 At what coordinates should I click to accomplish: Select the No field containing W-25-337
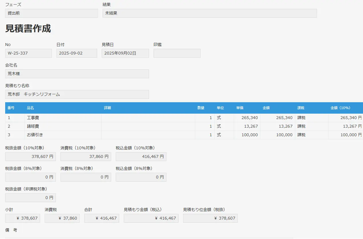coord(28,53)
